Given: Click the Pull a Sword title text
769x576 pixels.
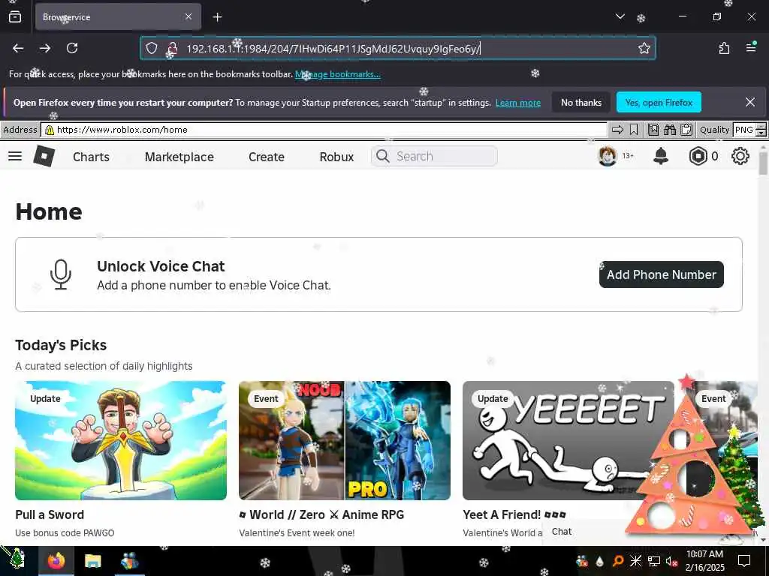Looking at the screenshot, I should click(50, 514).
